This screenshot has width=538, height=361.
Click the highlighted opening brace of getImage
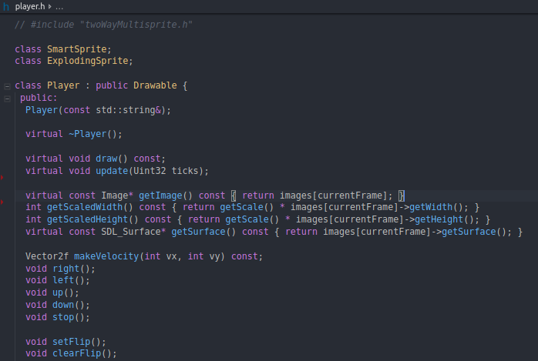[x=236, y=195]
